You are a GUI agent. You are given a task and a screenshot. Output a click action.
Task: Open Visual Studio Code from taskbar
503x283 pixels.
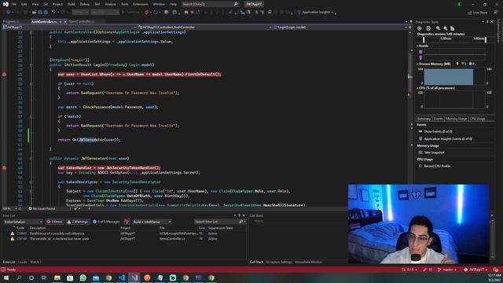coord(121,277)
